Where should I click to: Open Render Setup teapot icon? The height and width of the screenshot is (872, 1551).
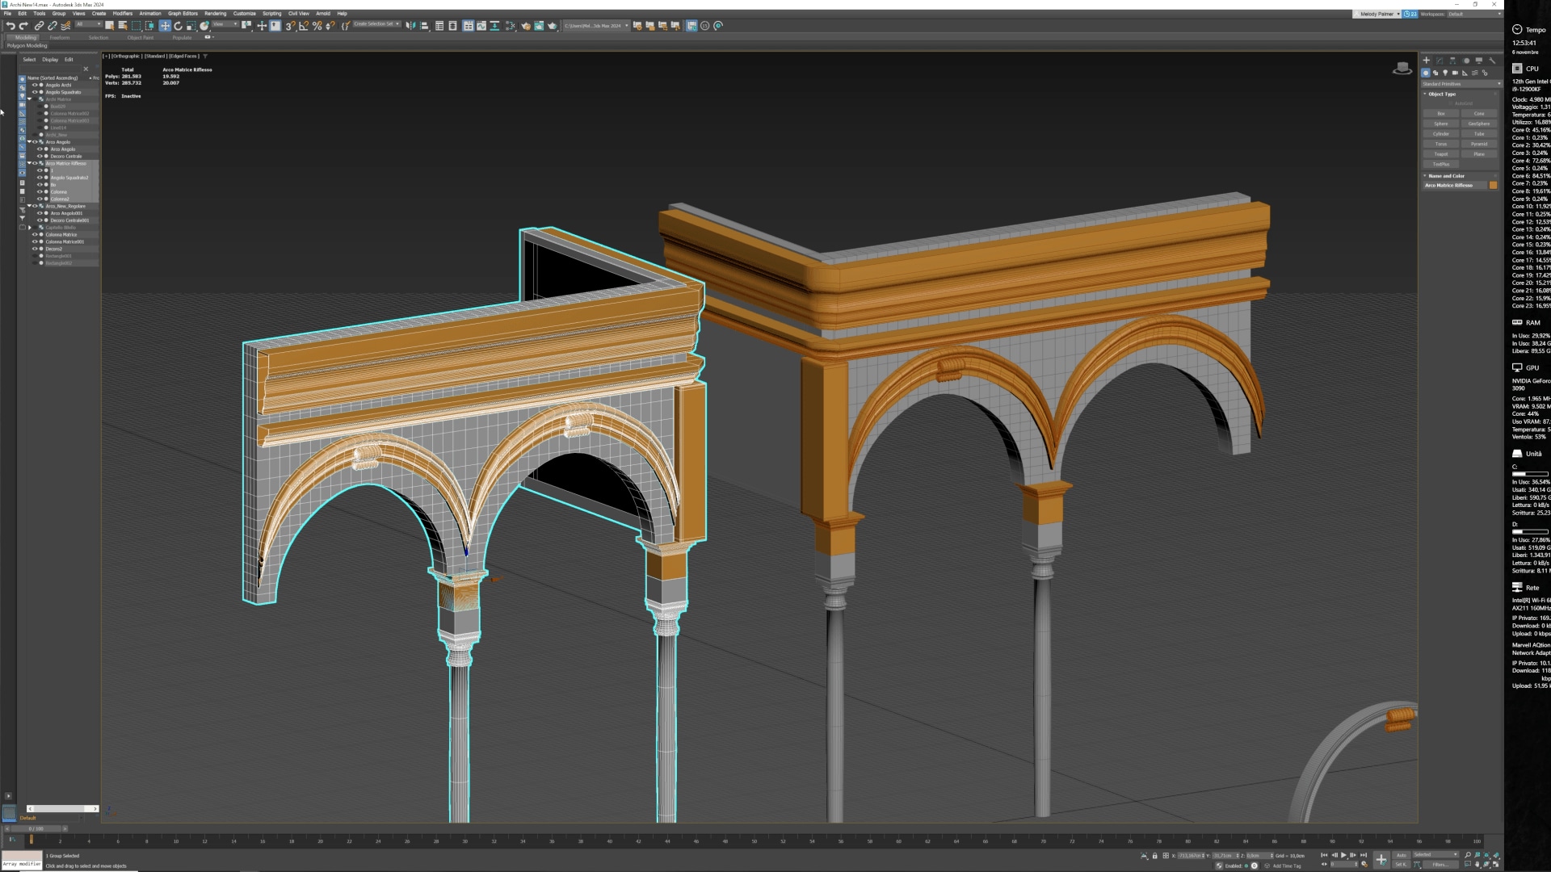[526, 26]
